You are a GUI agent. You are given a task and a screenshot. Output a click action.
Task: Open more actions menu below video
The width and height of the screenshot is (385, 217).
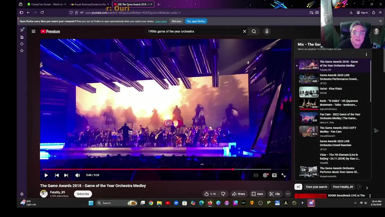288,194
